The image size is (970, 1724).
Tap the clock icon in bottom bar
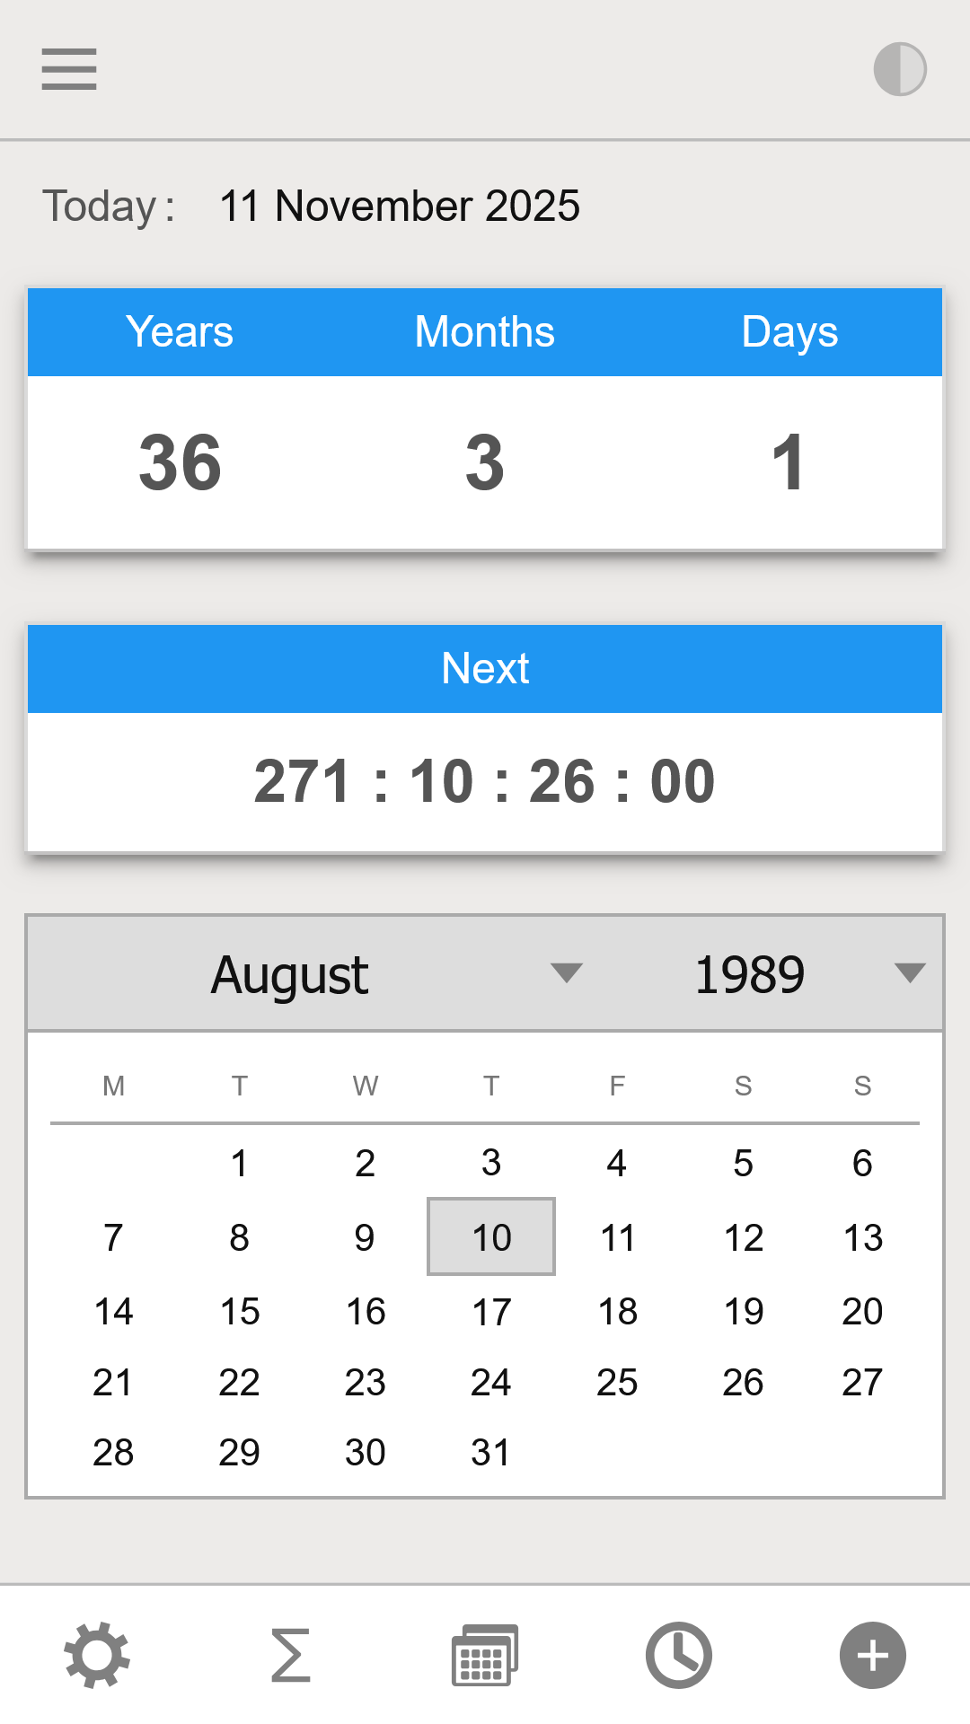pyautogui.click(x=679, y=1655)
